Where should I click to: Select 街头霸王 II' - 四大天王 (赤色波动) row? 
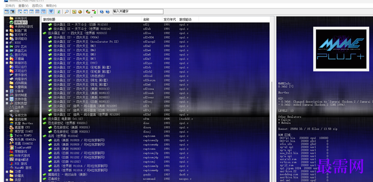156,76
